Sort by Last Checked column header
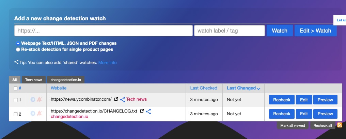The image size is (346, 139). (204, 88)
